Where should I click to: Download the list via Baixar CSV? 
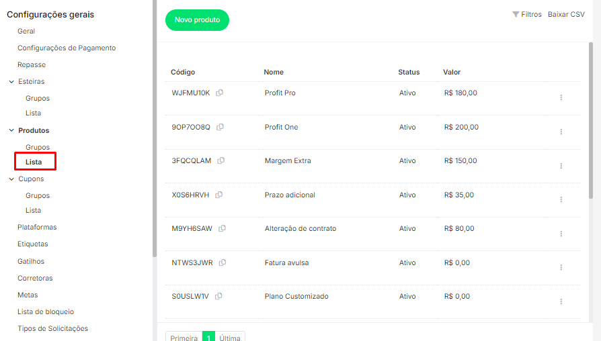[566, 14]
